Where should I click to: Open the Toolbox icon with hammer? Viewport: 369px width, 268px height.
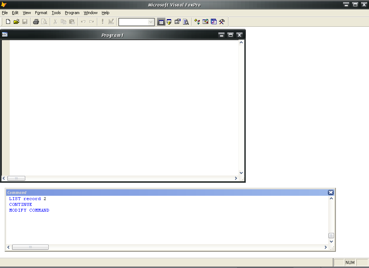tap(222, 22)
